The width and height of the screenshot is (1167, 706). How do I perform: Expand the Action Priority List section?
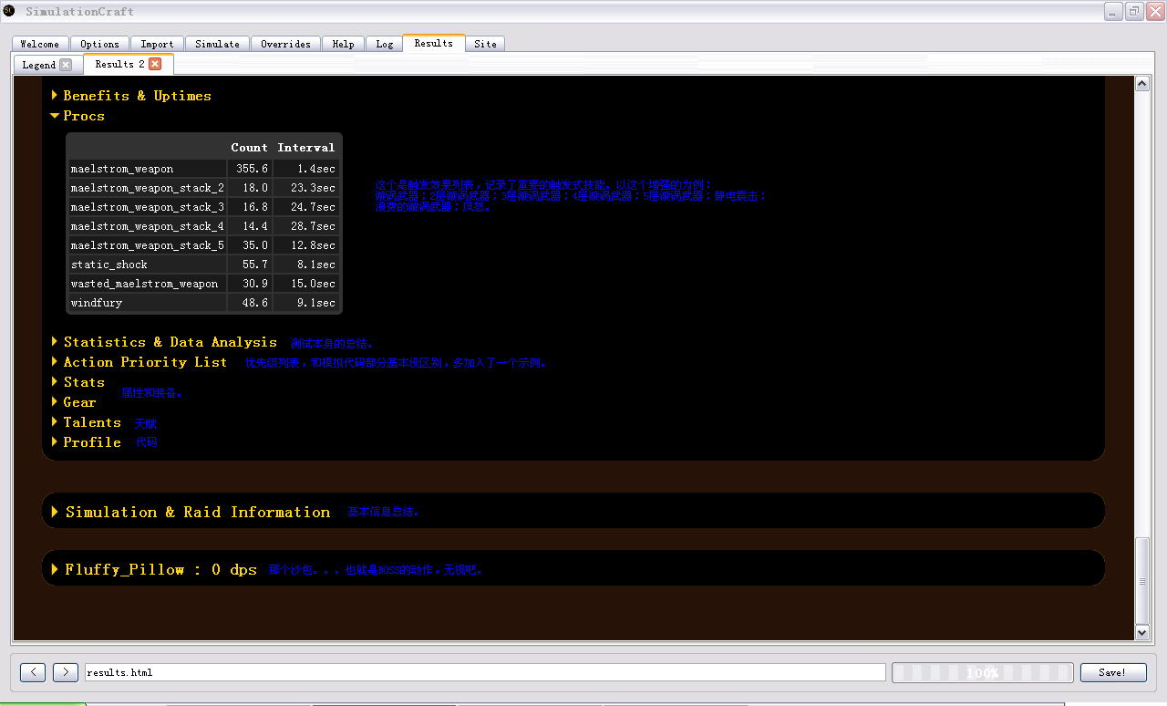tap(145, 362)
